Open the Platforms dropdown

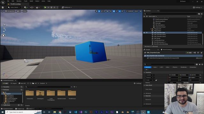[x=67, y=7]
